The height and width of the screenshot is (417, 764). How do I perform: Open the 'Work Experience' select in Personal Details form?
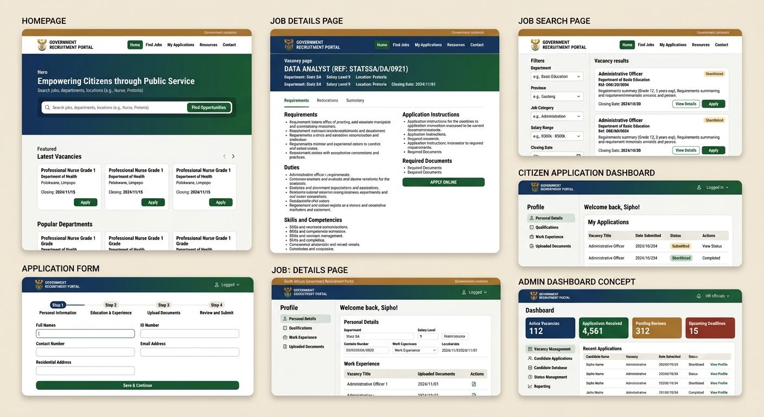pyautogui.click(x=415, y=350)
